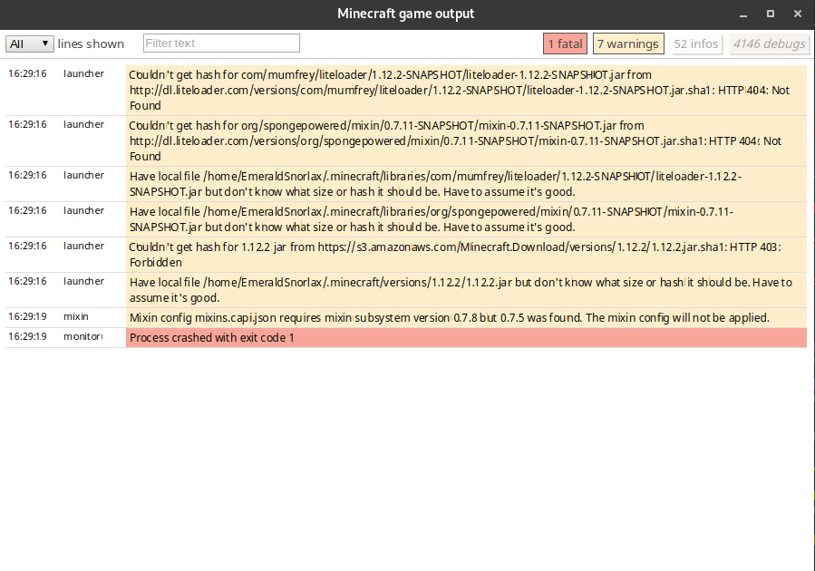Screen dimensions: 815x571
Task: Click inside the "Filter text" search box
Action: [220, 43]
